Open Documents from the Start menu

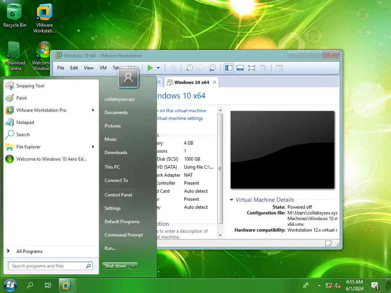coord(116,113)
